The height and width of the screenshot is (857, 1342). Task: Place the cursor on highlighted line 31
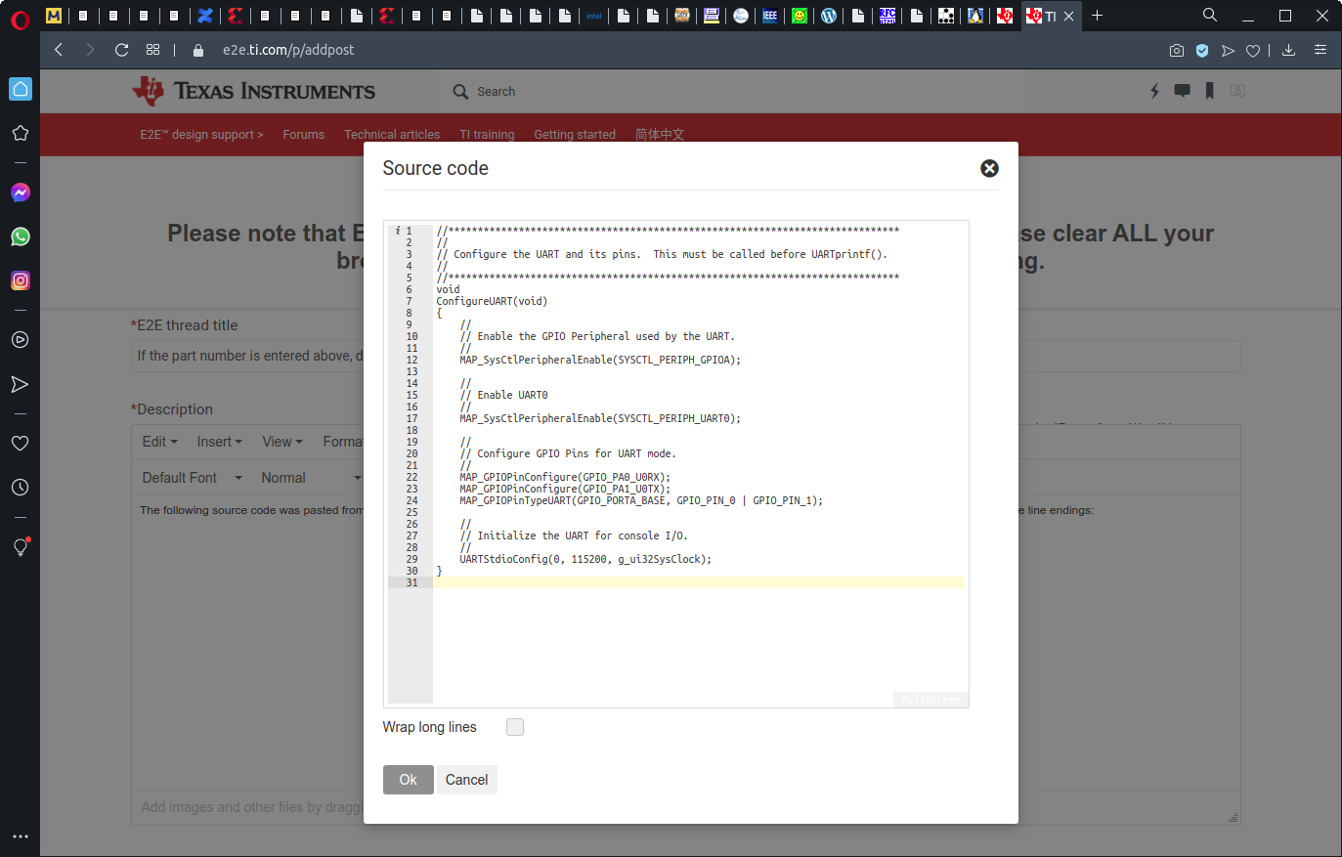pos(699,582)
